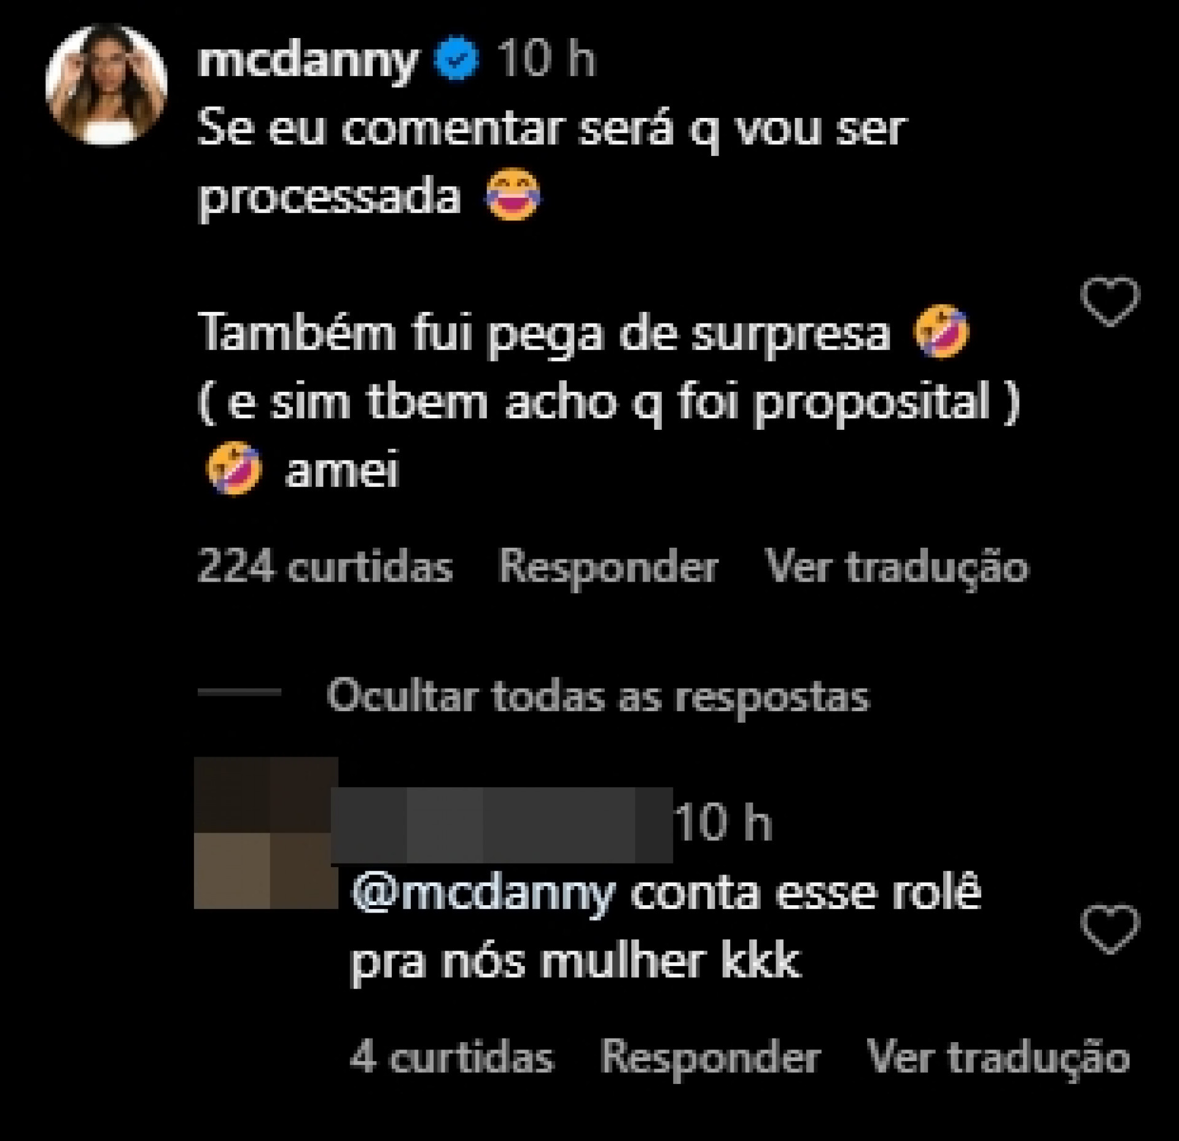Open the mcdanny username link
1179x1141 pixels.
click(x=308, y=61)
